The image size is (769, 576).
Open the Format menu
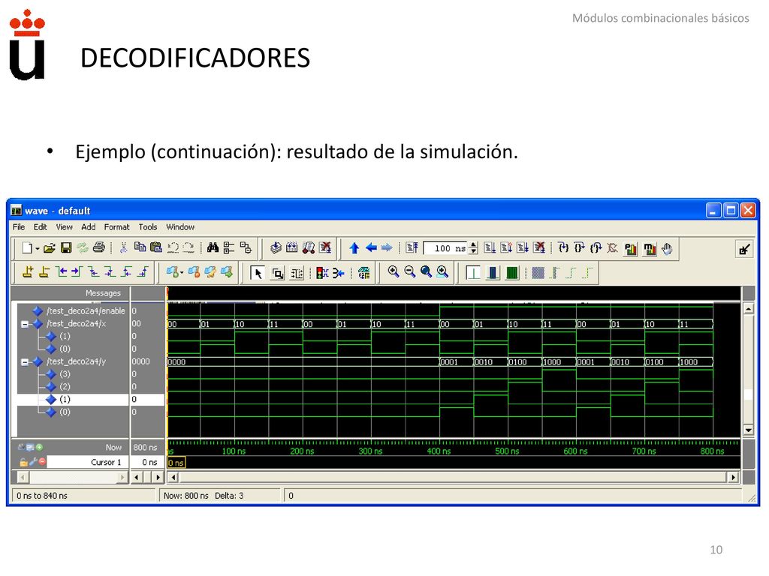pos(116,226)
